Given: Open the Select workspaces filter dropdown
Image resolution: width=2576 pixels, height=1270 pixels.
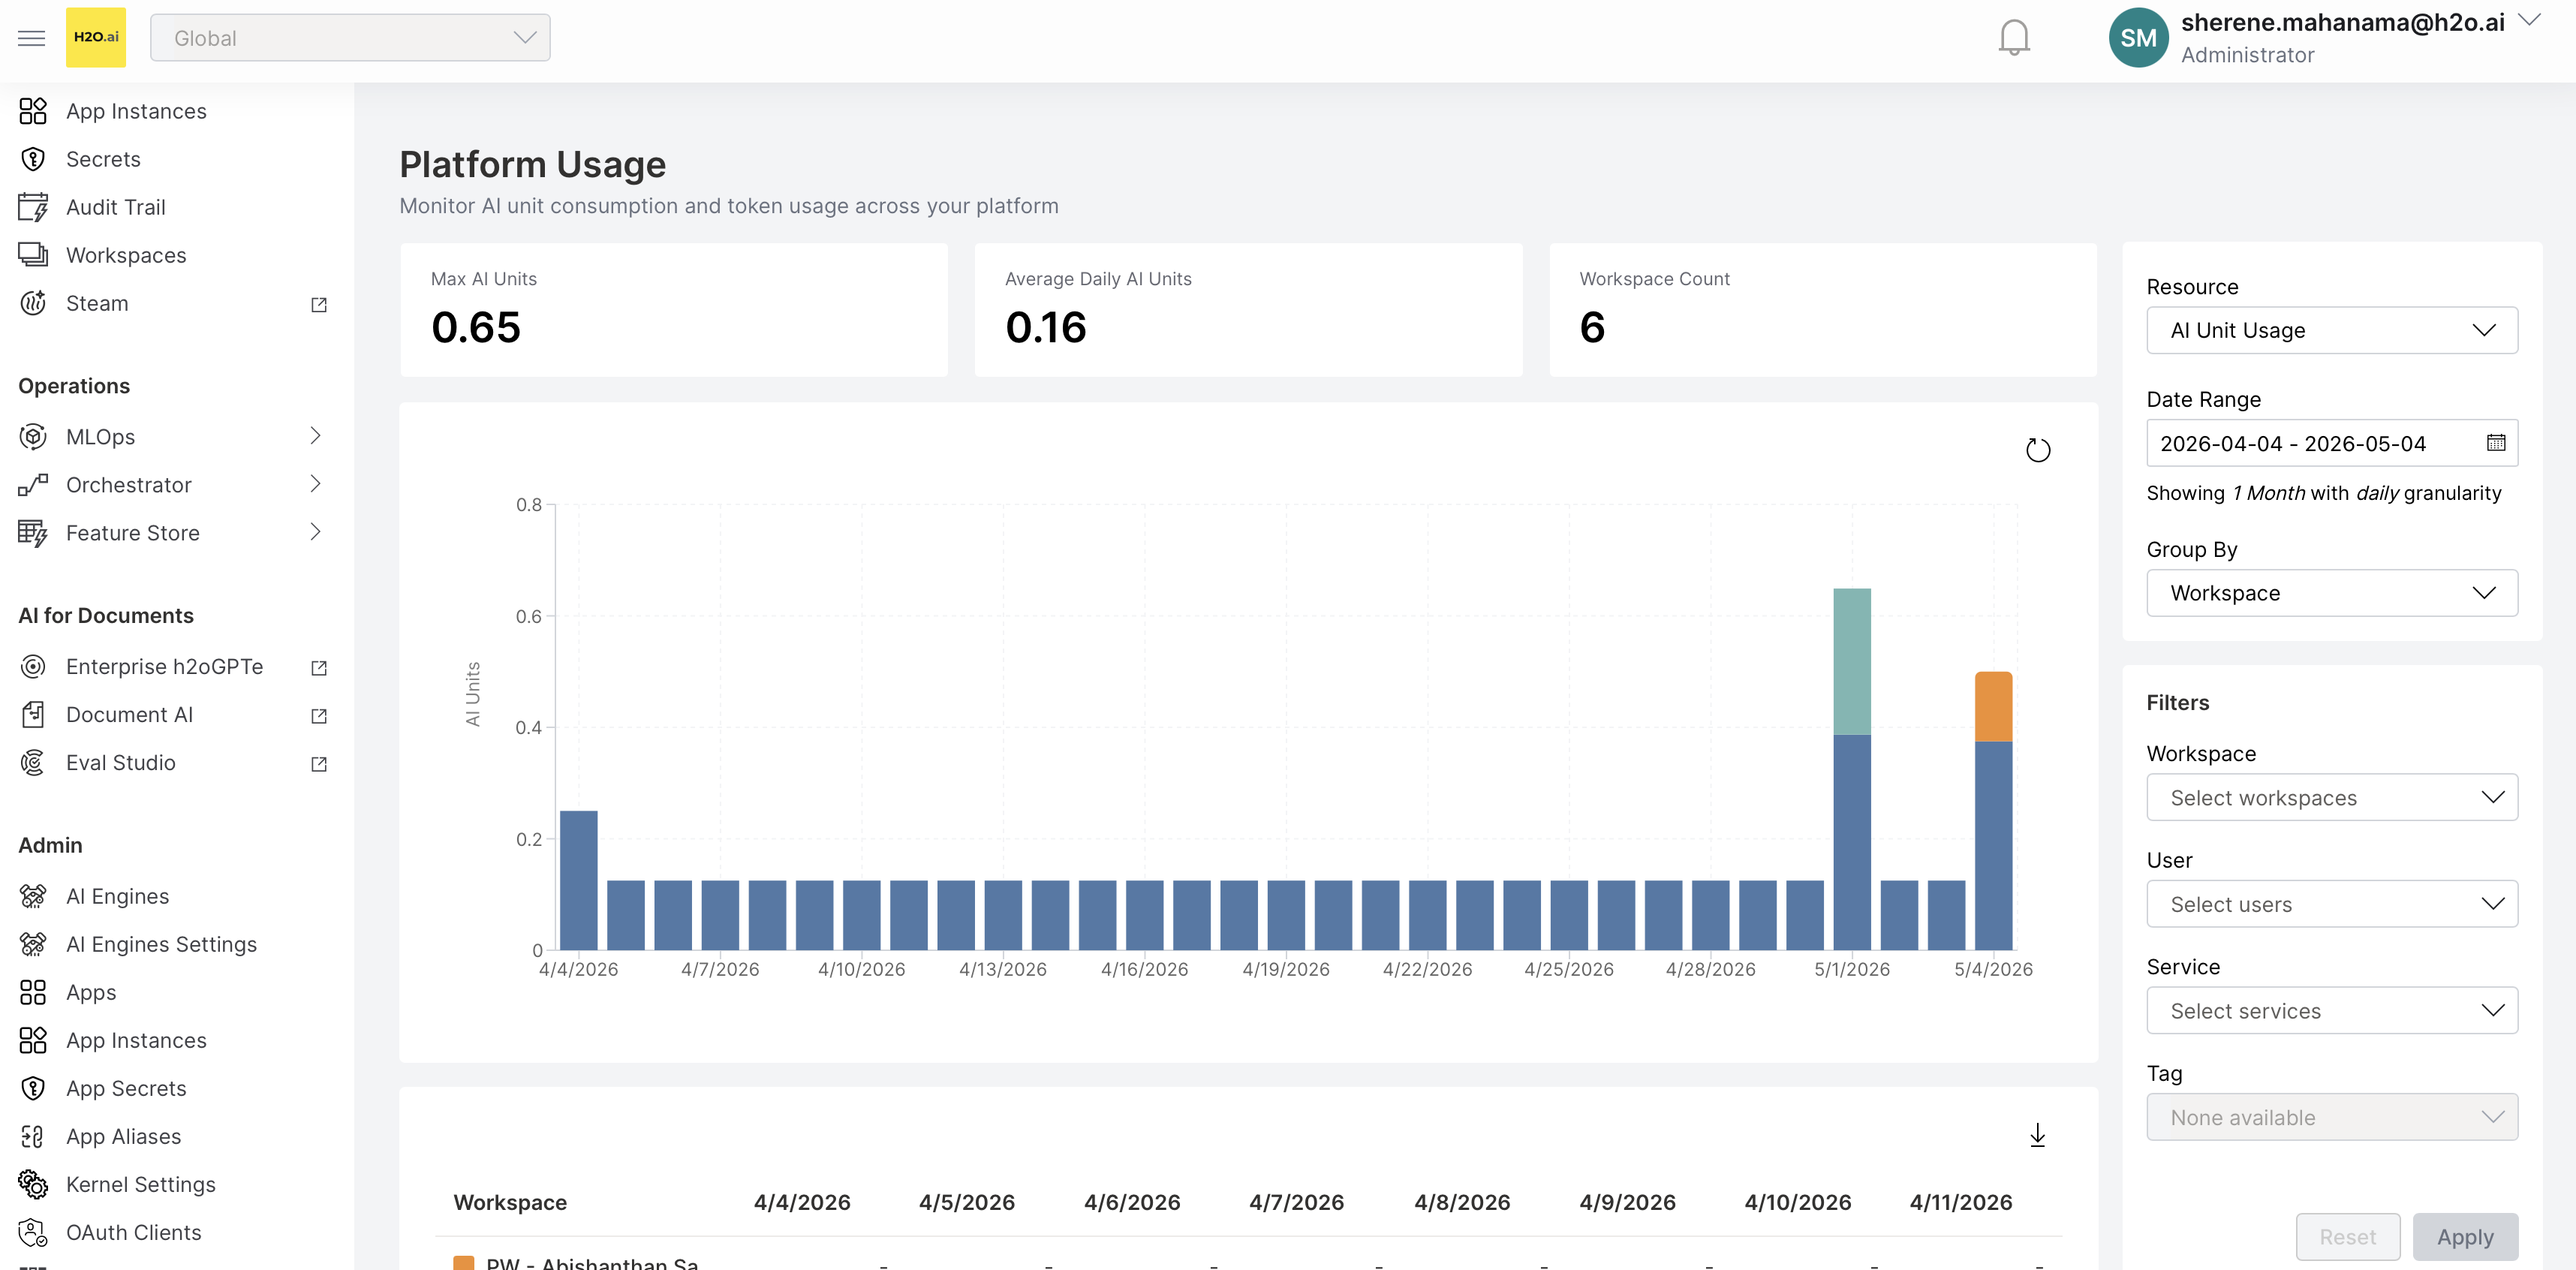Looking at the screenshot, I should click(2332, 798).
